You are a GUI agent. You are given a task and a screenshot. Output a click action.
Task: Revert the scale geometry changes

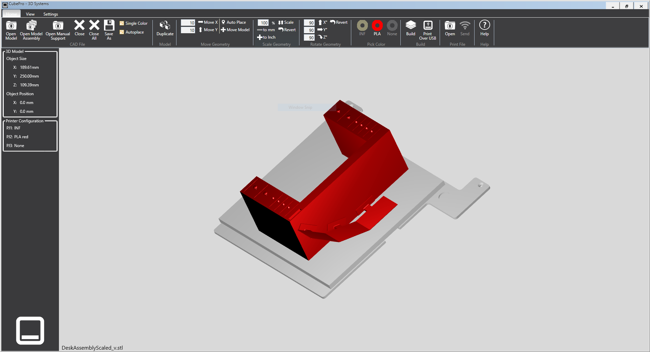point(287,30)
